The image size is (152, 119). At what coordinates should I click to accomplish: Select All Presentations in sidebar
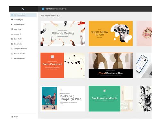click(x=23, y=15)
